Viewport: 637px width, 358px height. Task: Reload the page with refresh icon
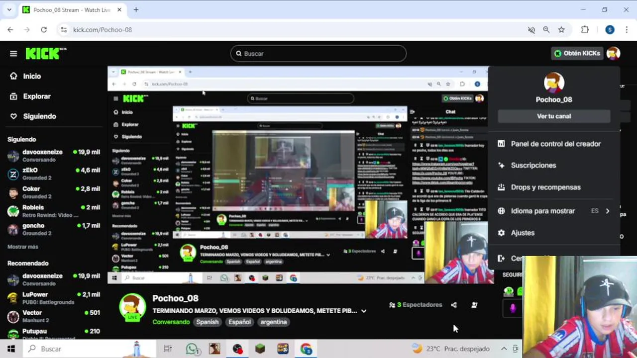tap(44, 30)
